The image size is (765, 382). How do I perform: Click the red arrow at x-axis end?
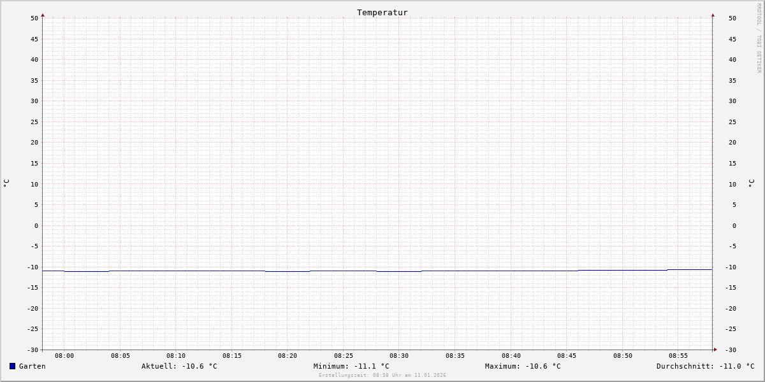coord(715,349)
